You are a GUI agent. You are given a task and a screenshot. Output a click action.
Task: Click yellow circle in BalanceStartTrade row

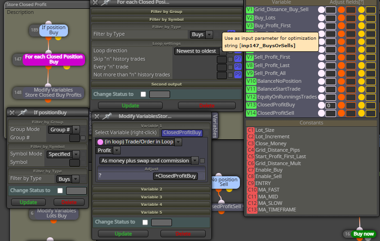(362, 89)
